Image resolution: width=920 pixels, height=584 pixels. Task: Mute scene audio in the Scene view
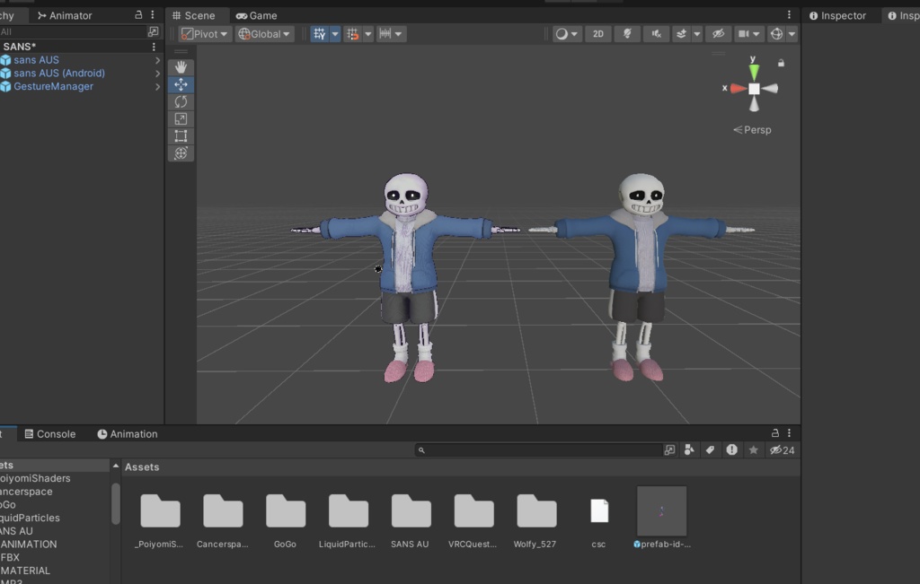(x=656, y=33)
